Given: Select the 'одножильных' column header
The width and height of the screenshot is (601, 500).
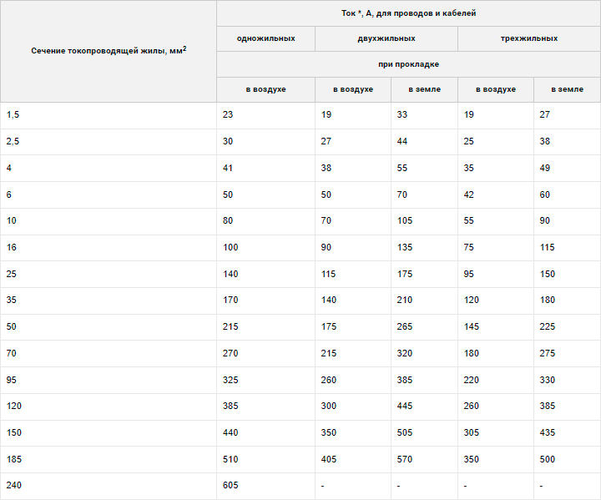Looking at the screenshot, I should (x=266, y=38).
